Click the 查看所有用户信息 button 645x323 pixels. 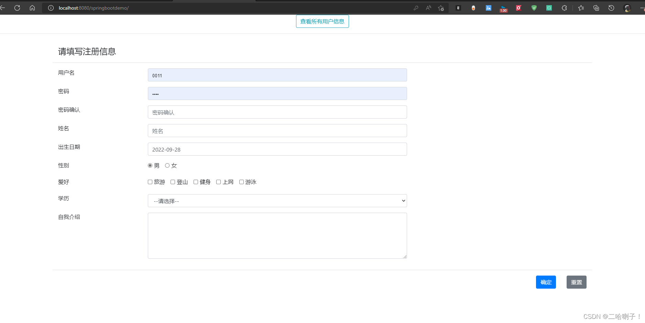pos(322,21)
